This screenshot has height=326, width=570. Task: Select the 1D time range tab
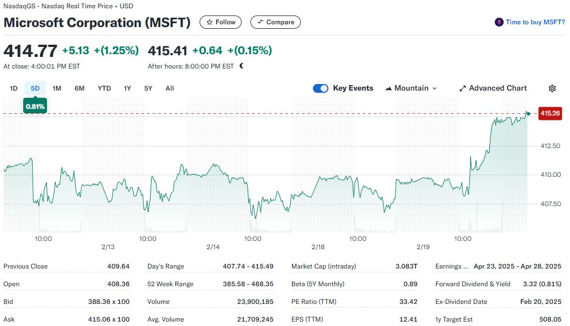click(x=13, y=88)
